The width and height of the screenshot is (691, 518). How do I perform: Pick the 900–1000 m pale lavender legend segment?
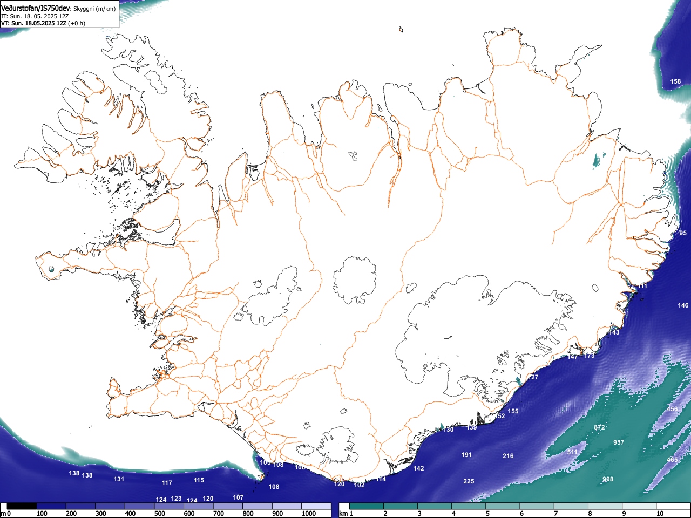(x=287, y=506)
